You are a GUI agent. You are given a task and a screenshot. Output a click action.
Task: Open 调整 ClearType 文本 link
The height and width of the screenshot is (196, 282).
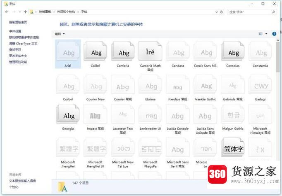click(x=23, y=44)
